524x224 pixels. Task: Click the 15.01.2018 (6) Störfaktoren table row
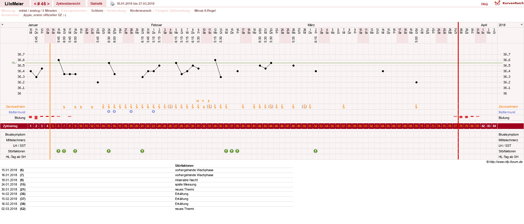(x=147, y=170)
